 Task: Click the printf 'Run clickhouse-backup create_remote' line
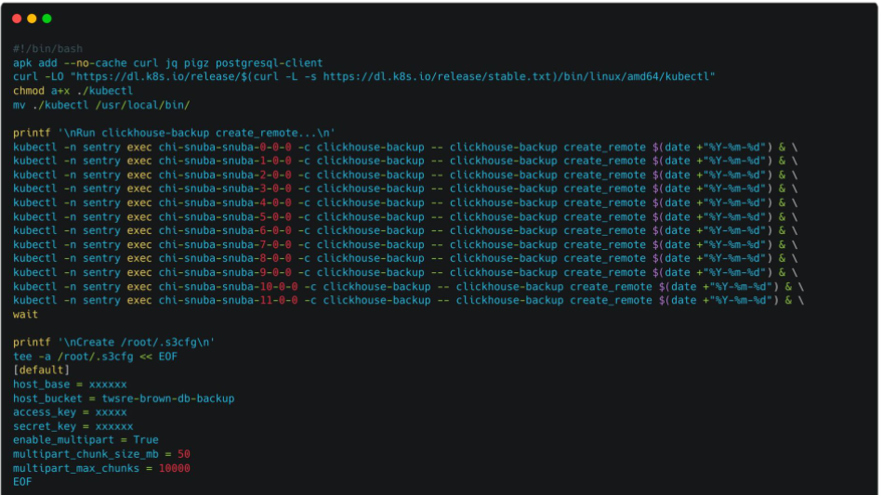click(x=174, y=133)
